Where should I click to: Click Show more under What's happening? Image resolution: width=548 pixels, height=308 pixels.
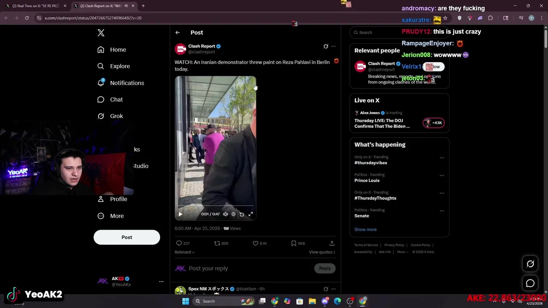click(x=366, y=230)
